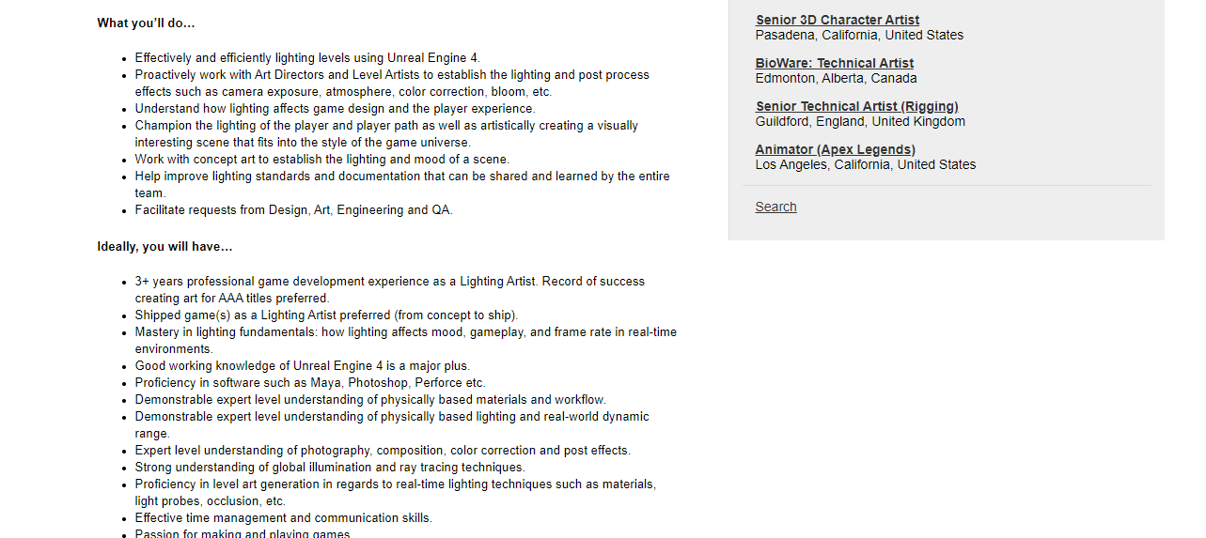Click the photography and color correction bullet

click(x=383, y=450)
